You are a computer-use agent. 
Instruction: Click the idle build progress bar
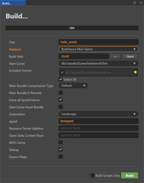click(72, 28)
